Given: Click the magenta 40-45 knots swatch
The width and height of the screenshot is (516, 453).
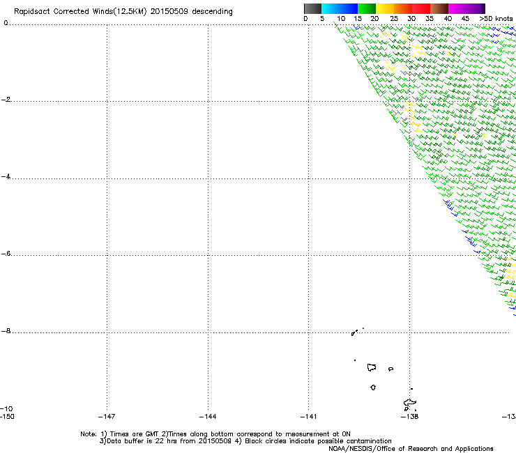Looking at the screenshot, I should click(x=457, y=8).
